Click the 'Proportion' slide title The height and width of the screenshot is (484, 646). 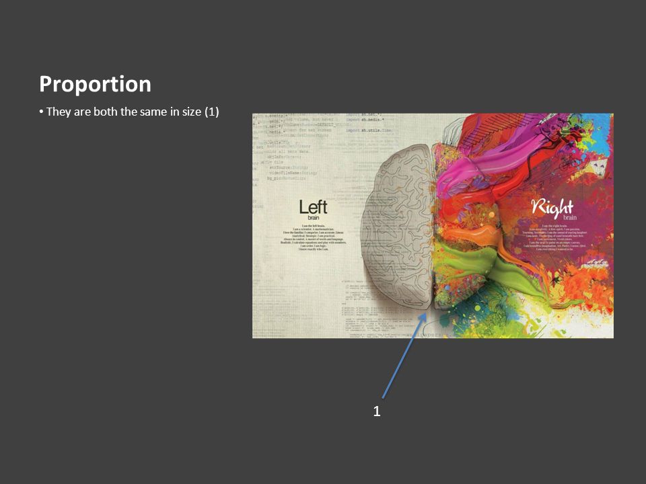pyautogui.click(x=95, y=85)
